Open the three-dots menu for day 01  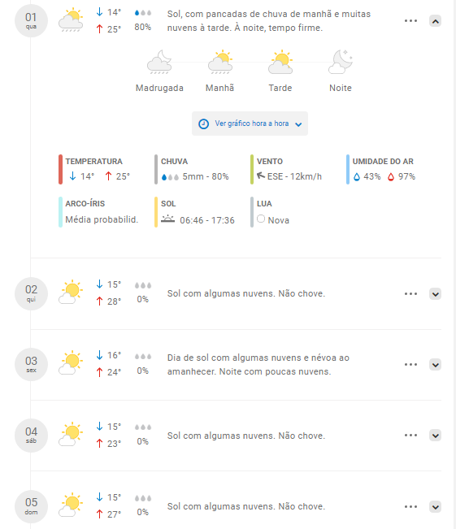pyautogui.click(x=410, y=21)
